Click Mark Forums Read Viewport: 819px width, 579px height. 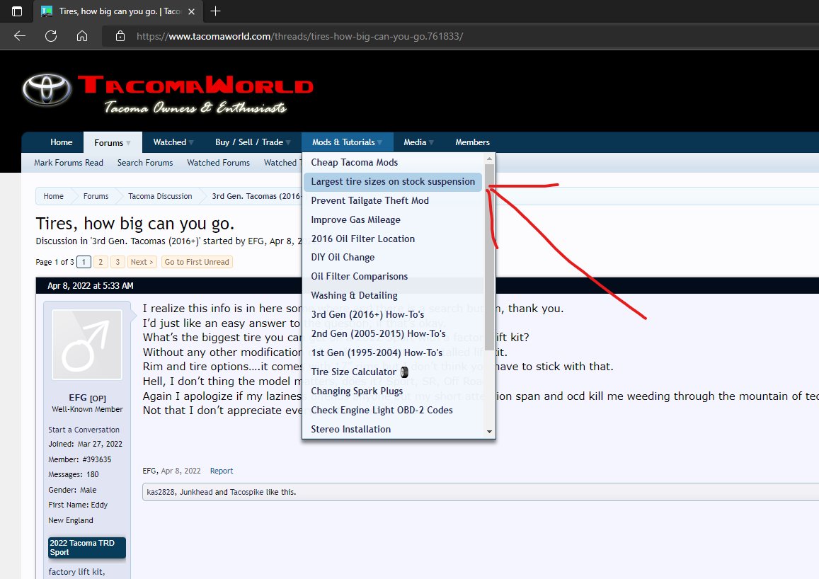(69, 162)
